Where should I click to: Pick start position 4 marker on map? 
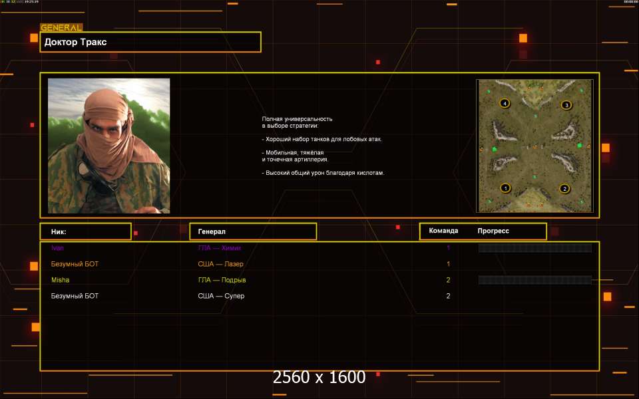[x=505, y=103]
